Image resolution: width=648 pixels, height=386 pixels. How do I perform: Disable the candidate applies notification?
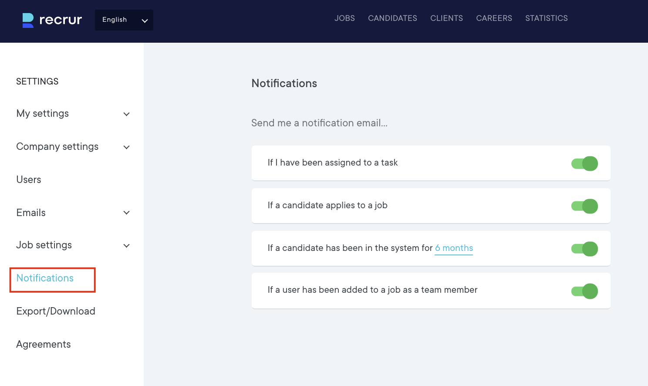click(584, 206)
